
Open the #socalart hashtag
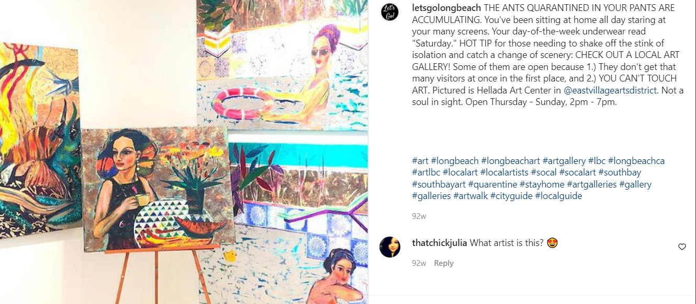click(577, 172)
